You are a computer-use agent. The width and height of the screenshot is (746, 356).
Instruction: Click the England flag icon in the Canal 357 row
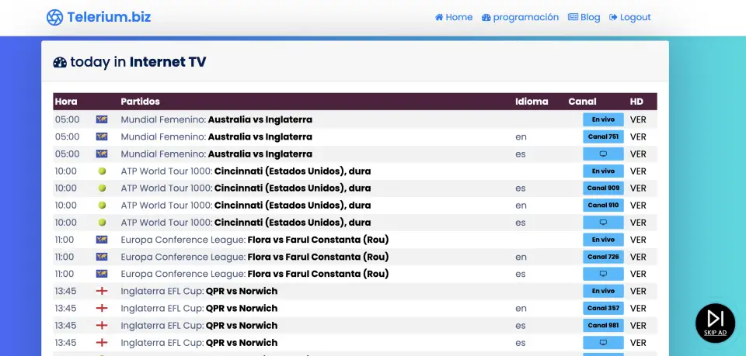pyautogui.click(x=102, y=308)
